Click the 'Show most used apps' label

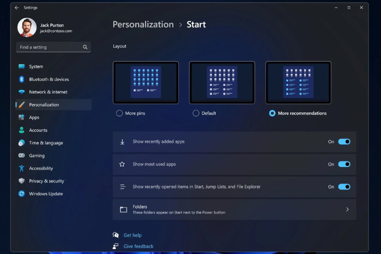[154, 165]
